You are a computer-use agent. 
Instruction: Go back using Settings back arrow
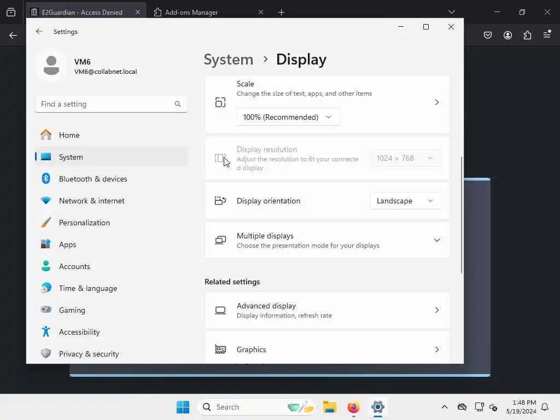click(39, 31)
